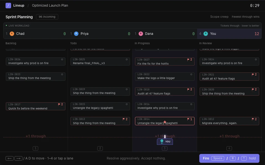Click the flag icon on LIN-3821
265x165 pixels.
(x=253, y=75)
